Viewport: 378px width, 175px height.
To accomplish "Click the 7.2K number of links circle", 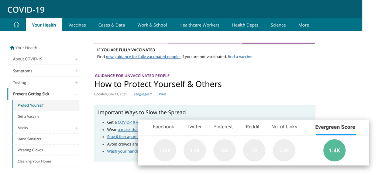I will click(284, 150).
